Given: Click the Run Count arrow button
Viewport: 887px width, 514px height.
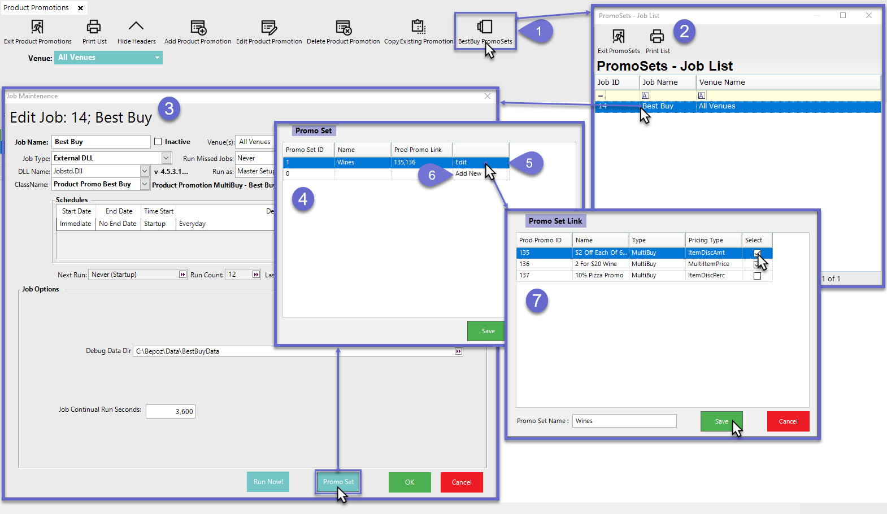Looking at the screenshot, I should point(256,275).
